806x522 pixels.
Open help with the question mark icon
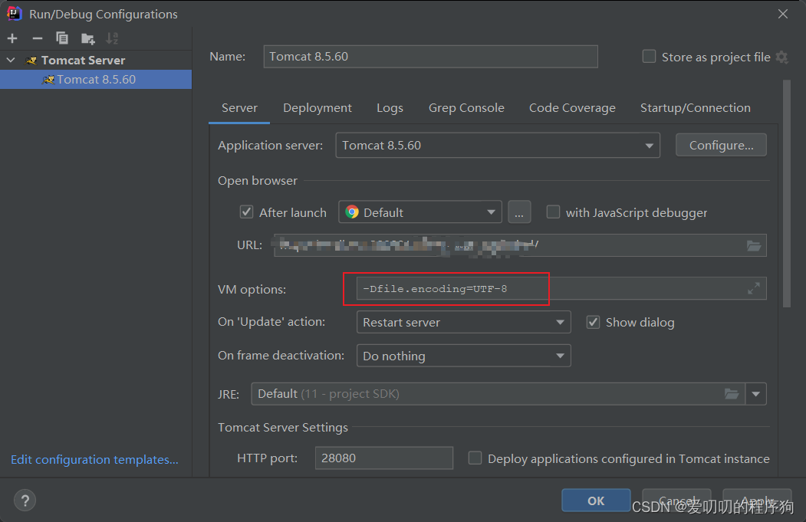click(x=25, y=501)
